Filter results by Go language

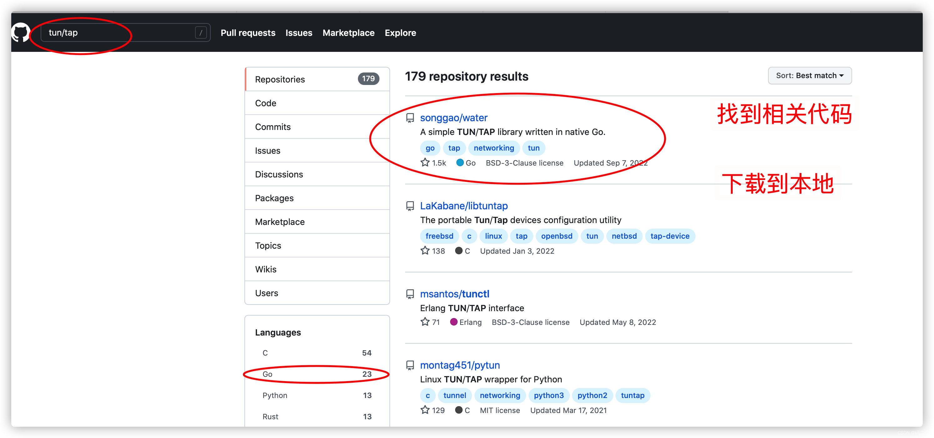click(x=317, y=374)
